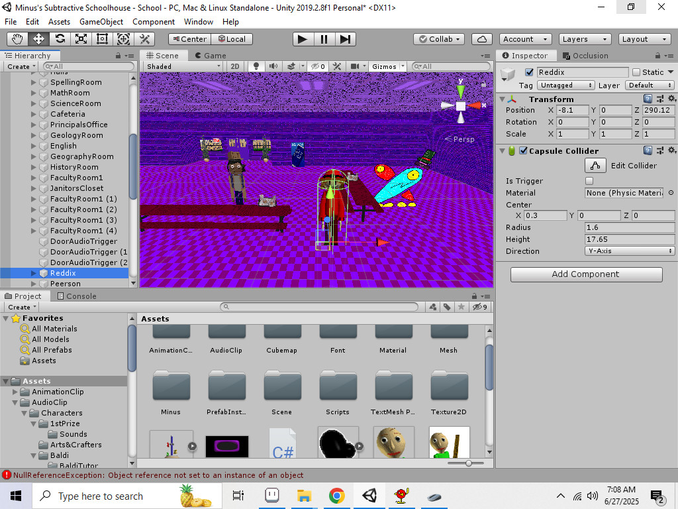Toggle scene lighting in the Scene view
The width and height of the screenshot is (678, 509).
click(x=256, y=66)
